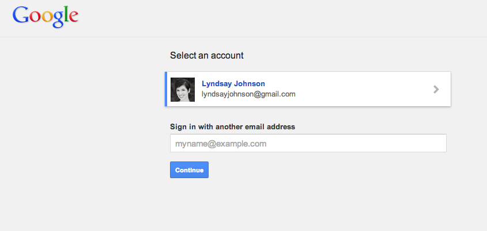Focus the myname@example.com email input field
Screen dimensions: 487x231
[x=308, y=143]
